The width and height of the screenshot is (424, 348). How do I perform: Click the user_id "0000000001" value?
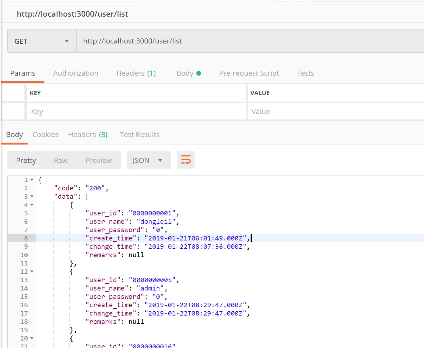152,213
